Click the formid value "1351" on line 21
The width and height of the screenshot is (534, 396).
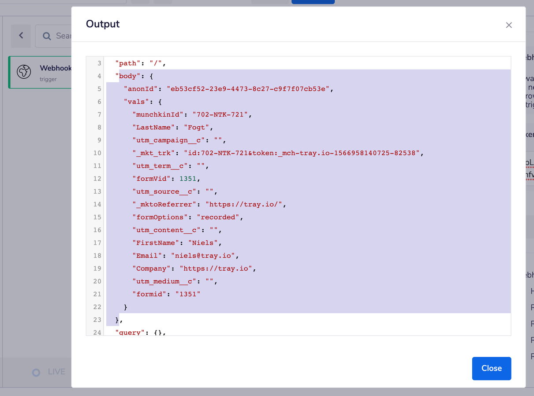[x=188, y=294]
